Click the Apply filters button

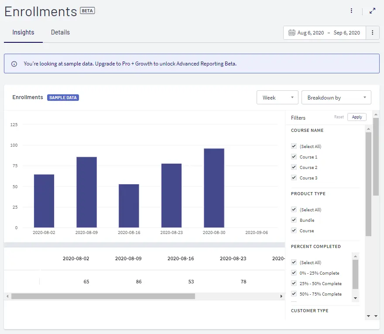click(x=357, y=117)
